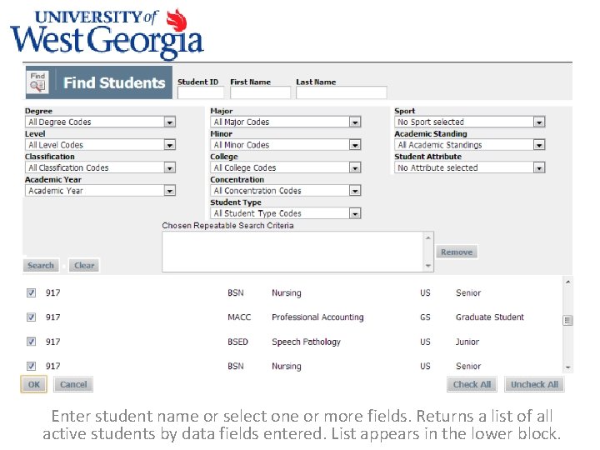
Task: Click the Check All button
Action: [x=472, y=384]
